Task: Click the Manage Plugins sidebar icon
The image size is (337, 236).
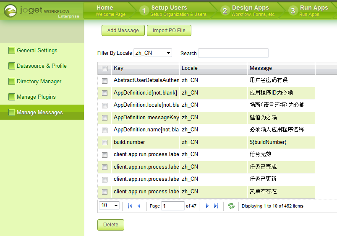Action: [12, 97]
